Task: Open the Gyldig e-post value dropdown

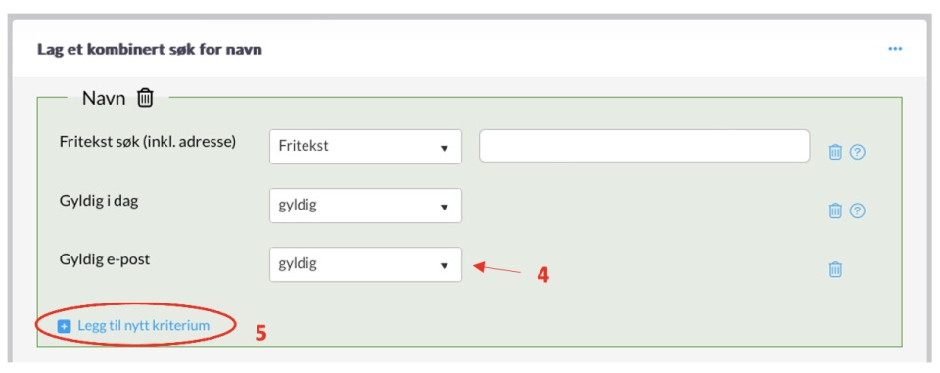Action: pos(365,264)
